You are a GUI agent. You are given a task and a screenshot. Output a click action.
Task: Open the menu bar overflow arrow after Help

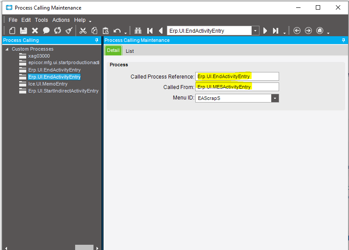(90, 21)
